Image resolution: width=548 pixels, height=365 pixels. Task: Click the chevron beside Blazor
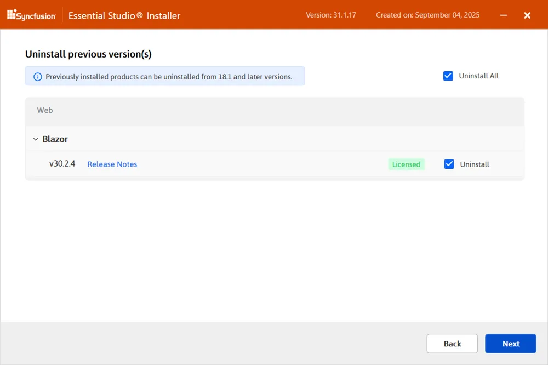36,139
